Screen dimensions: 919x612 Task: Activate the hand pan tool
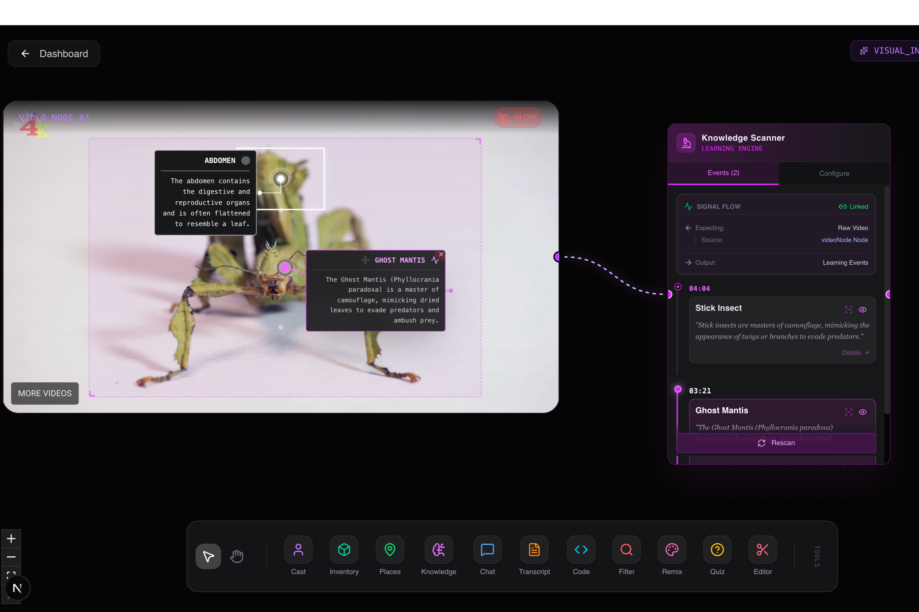[x=237, y=556]
